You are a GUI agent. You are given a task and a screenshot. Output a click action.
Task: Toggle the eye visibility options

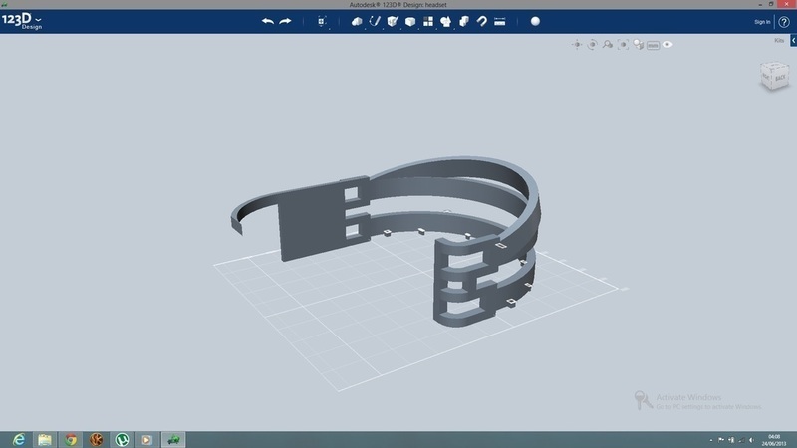point(667,44)
